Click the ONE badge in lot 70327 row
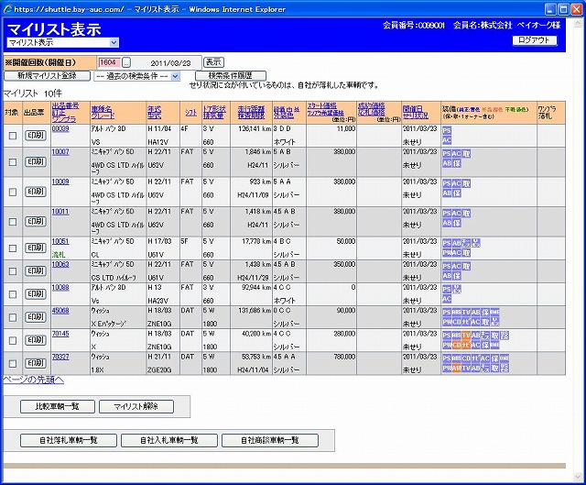 [505, 358]
